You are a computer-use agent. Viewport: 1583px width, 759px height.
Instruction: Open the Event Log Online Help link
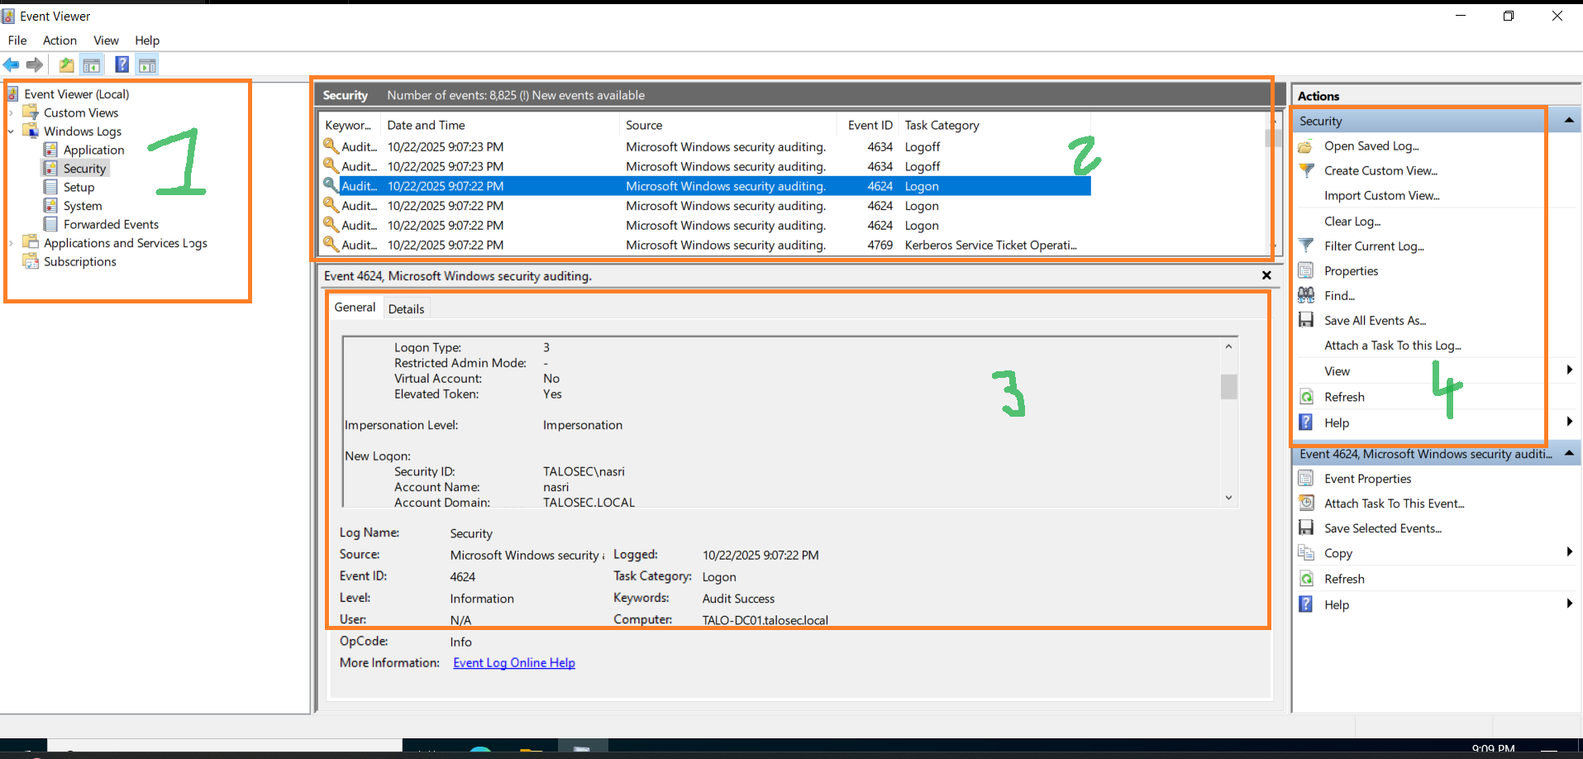coord(513,662)
